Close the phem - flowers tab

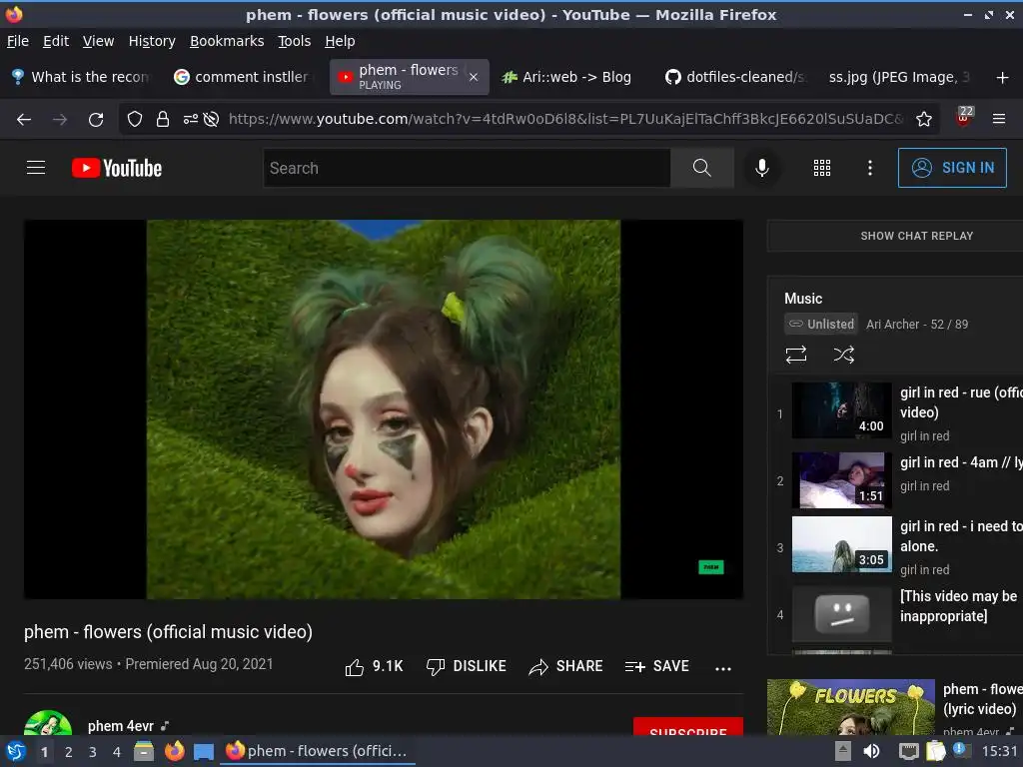pyautogui.click(x=474, y=77)
